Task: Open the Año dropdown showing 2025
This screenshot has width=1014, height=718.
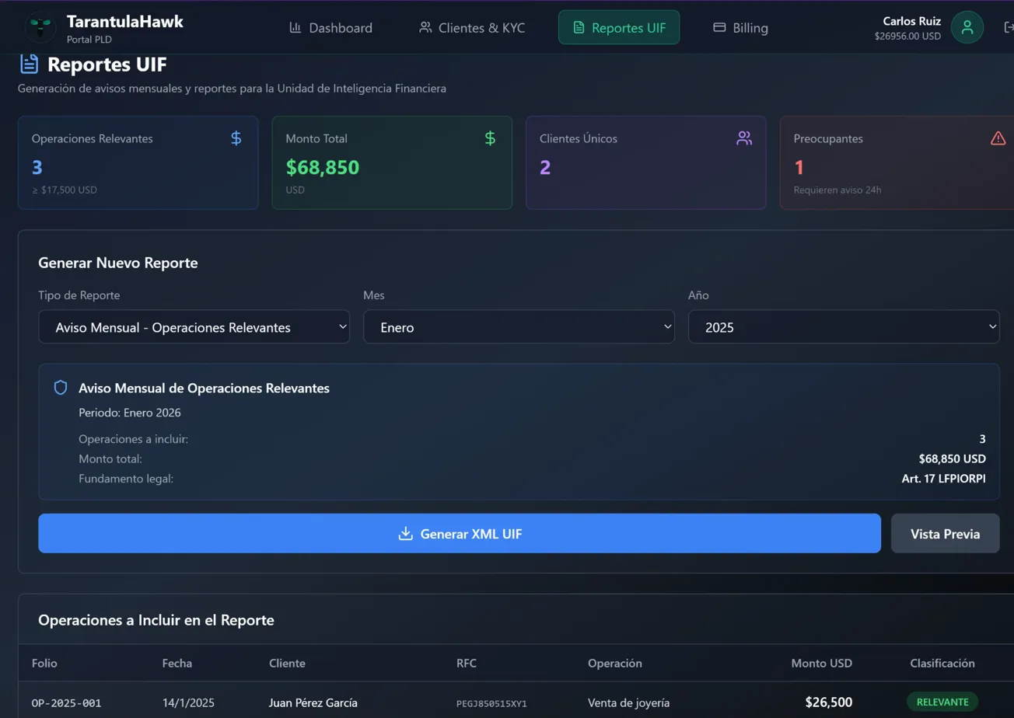Action: click(x=844, y=327)
